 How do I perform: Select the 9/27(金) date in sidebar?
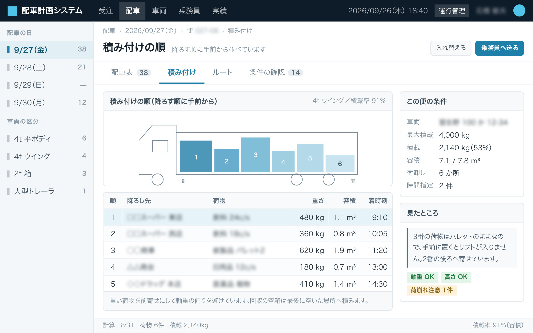click(47, 50)
